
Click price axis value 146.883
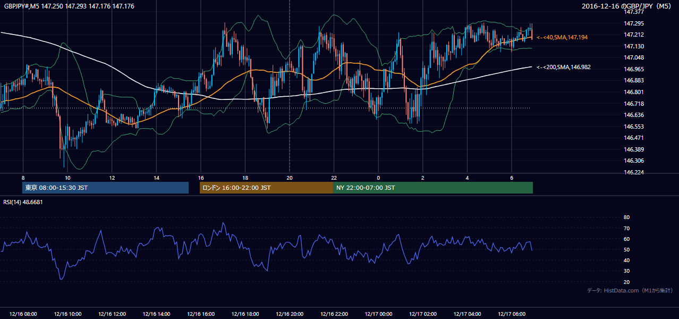click(634, 80)
